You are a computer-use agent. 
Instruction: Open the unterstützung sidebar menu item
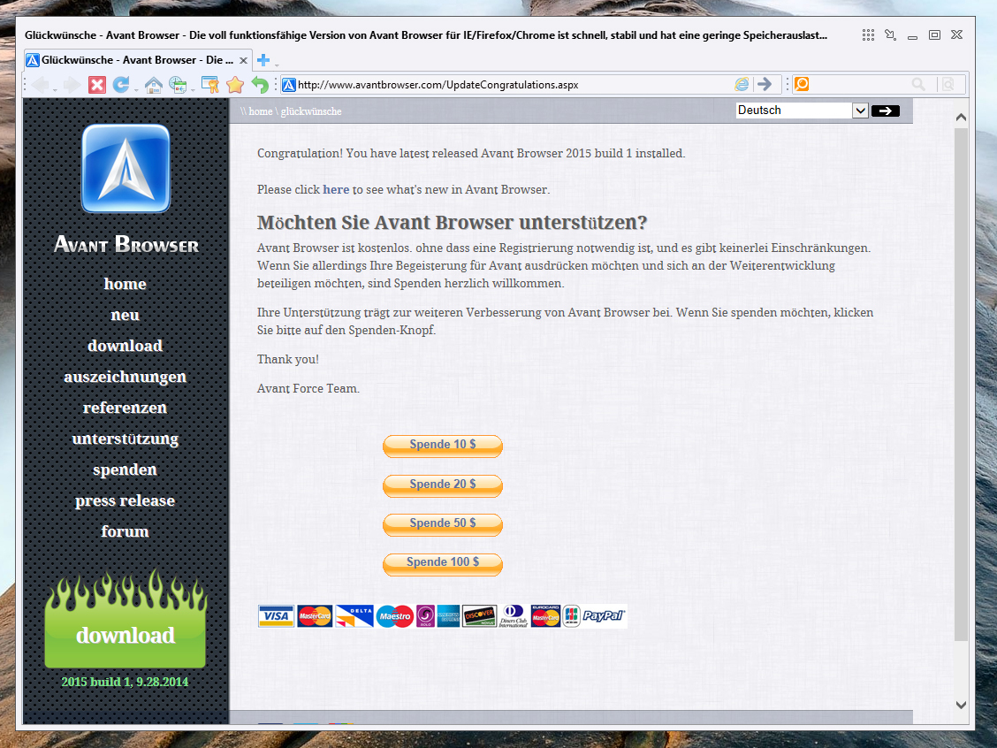[x=126, y=439]
